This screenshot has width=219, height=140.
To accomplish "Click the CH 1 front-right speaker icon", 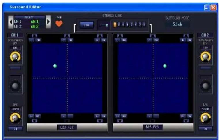I will pyautogui.click(x=100, y=36).
